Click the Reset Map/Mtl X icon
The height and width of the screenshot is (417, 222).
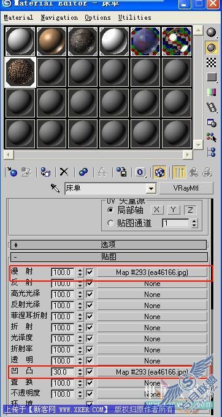point(64,172)
